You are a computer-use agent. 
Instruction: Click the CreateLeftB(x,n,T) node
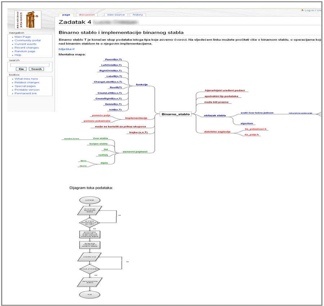[x=110, y=93]
